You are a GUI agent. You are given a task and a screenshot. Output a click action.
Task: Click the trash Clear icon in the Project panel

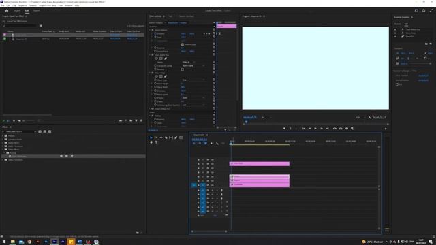[141, 121]
